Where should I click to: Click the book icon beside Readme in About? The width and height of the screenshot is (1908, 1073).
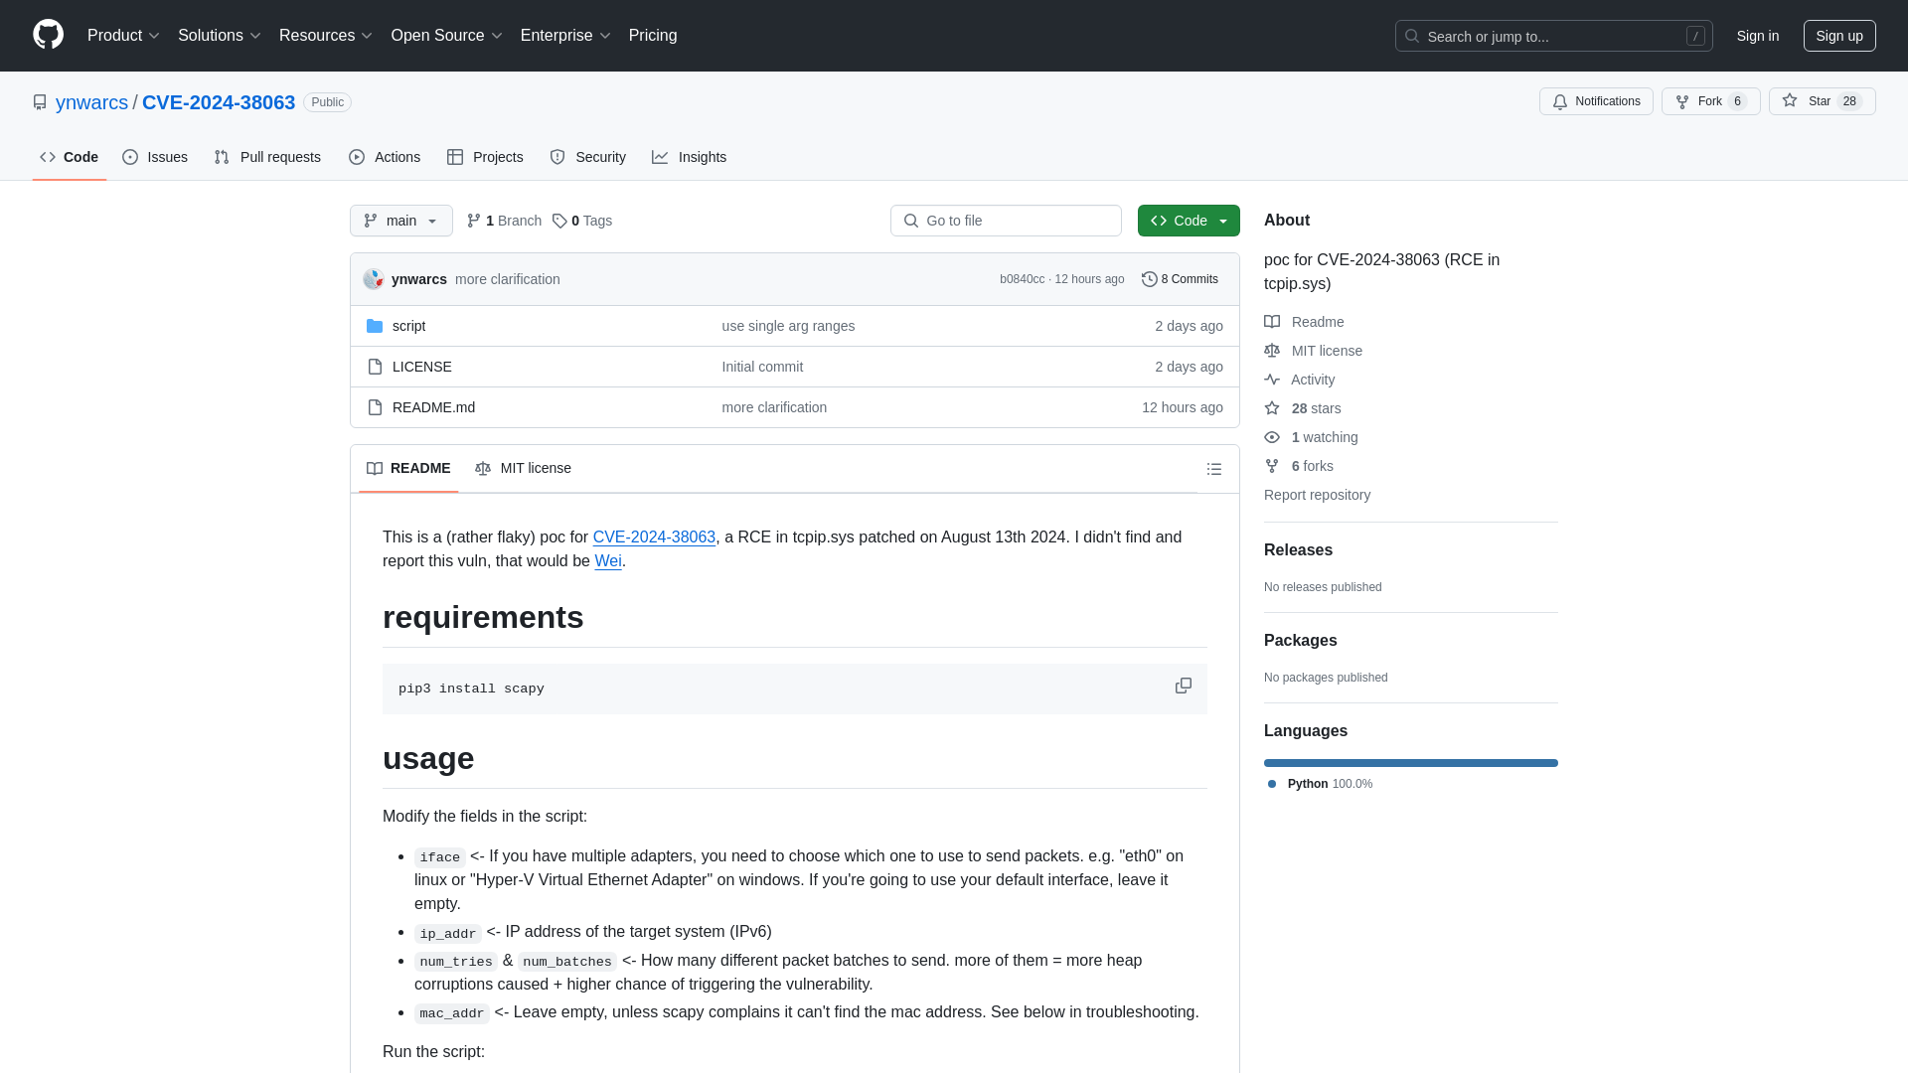(x=1272, y=322)
